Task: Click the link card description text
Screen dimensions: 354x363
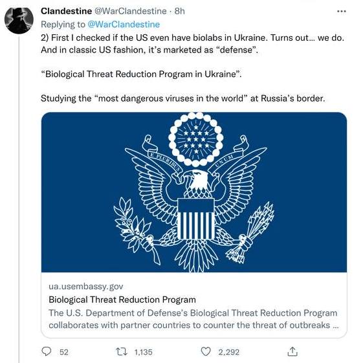Action: click(193, 319)
